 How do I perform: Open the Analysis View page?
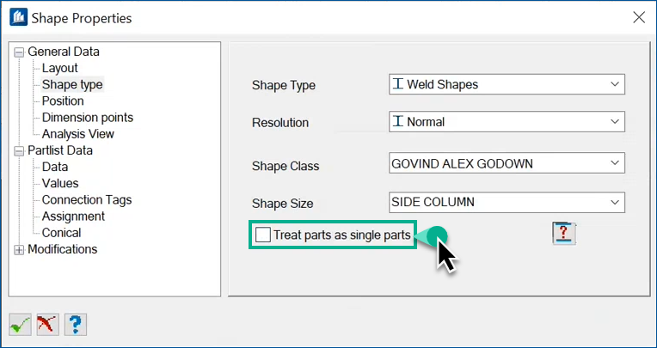(x=77, y=134)
